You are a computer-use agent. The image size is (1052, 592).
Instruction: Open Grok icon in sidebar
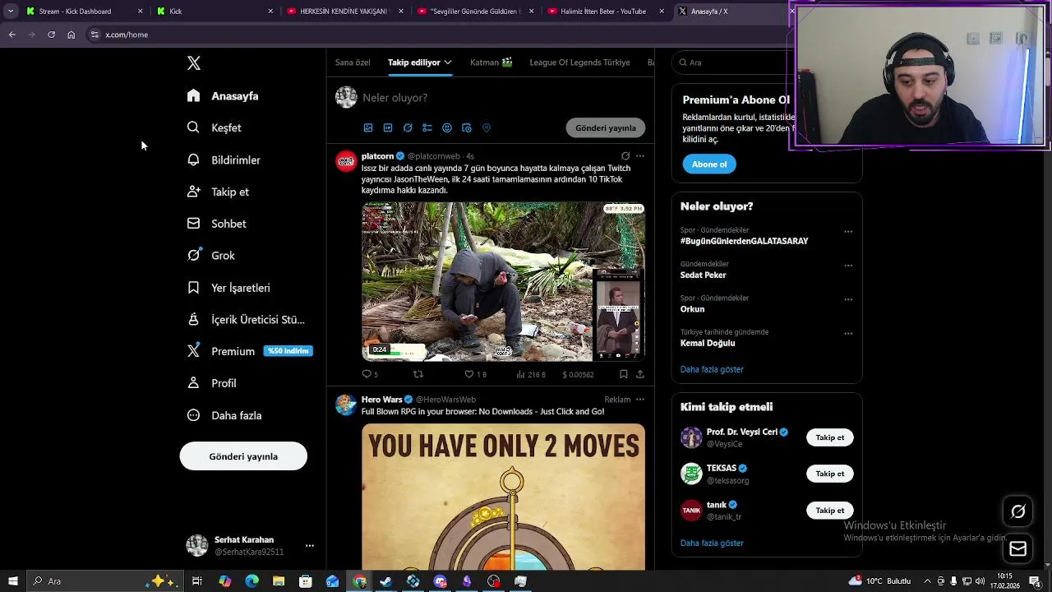(193, 256)
